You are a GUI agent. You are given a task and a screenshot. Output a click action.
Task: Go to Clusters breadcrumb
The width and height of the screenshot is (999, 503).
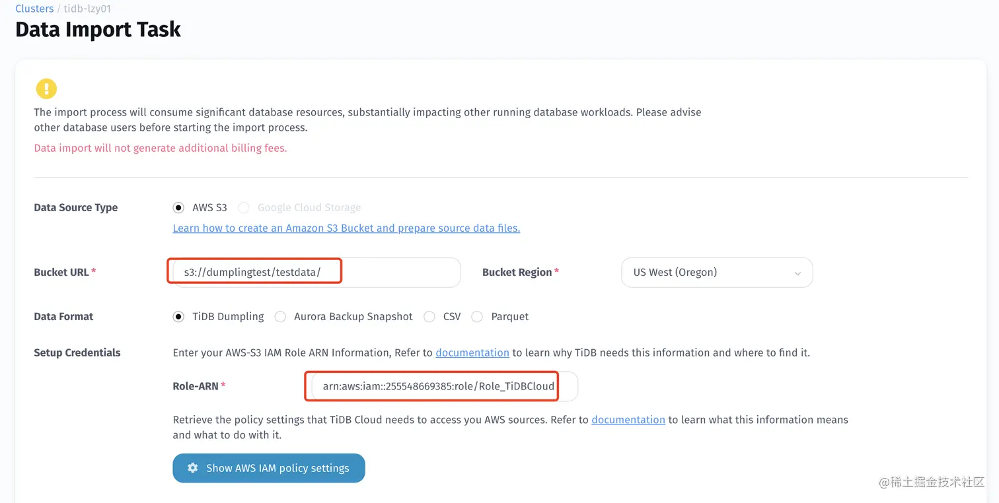point(34,9)
